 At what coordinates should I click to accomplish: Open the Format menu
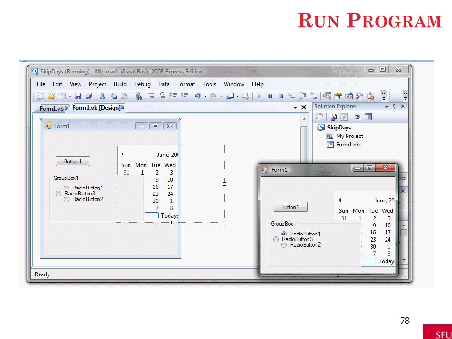click(x=186, y=84)
